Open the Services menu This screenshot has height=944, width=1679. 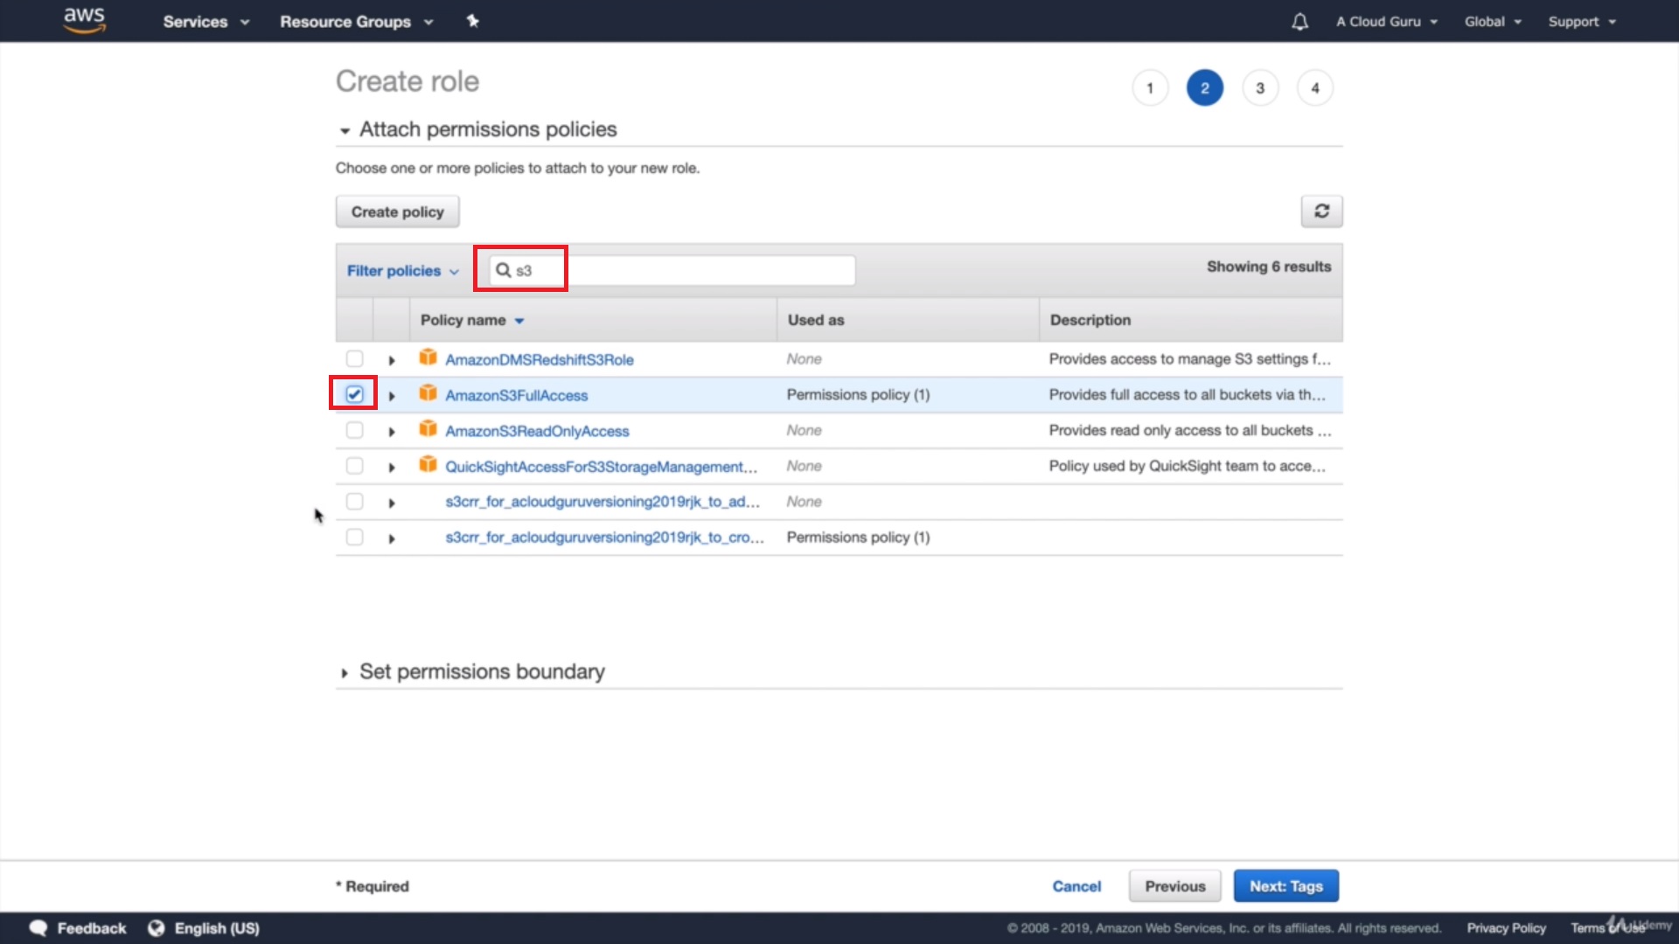coord(206,22)
